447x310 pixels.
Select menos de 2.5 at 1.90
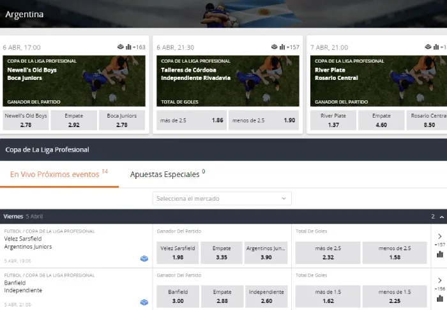tap(264, 120)
